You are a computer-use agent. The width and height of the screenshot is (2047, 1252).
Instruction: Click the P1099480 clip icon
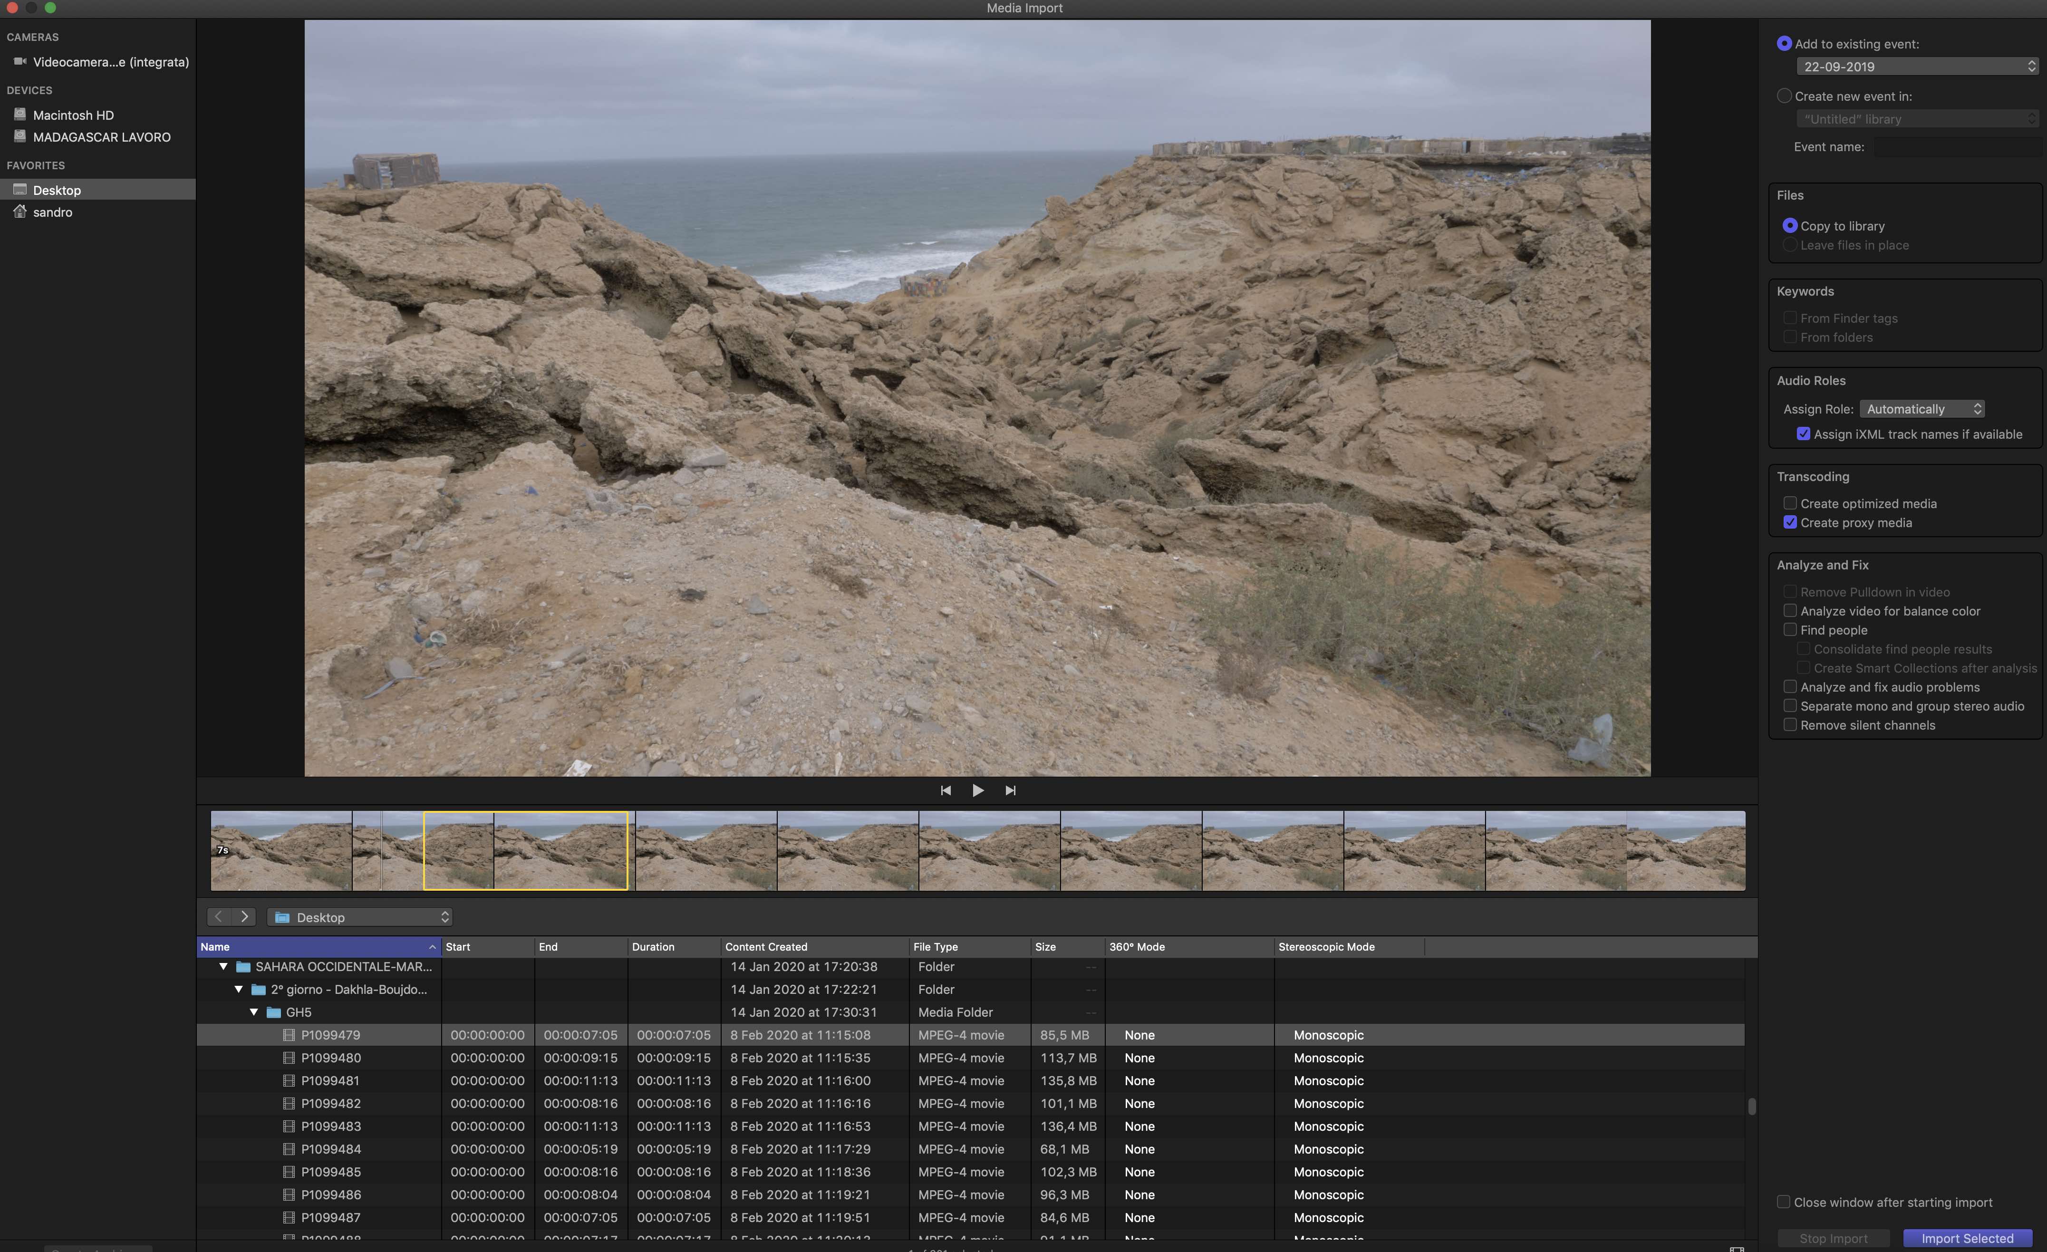[289, 1058]
